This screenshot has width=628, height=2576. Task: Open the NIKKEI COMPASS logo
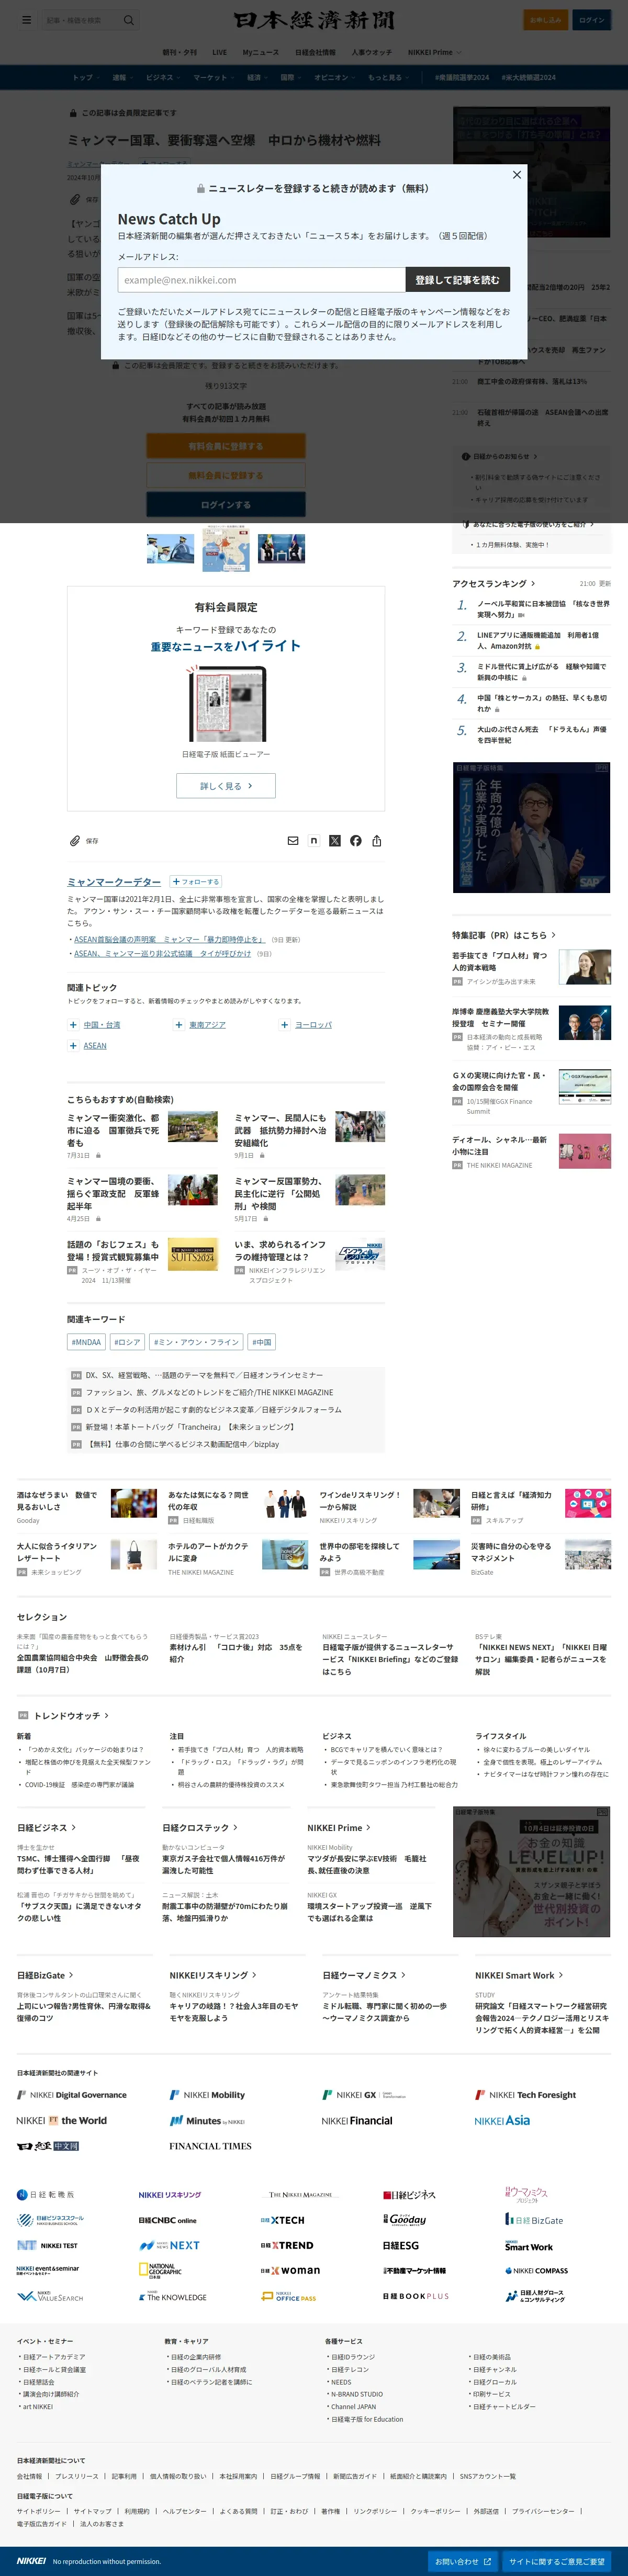coord(537,2271)
